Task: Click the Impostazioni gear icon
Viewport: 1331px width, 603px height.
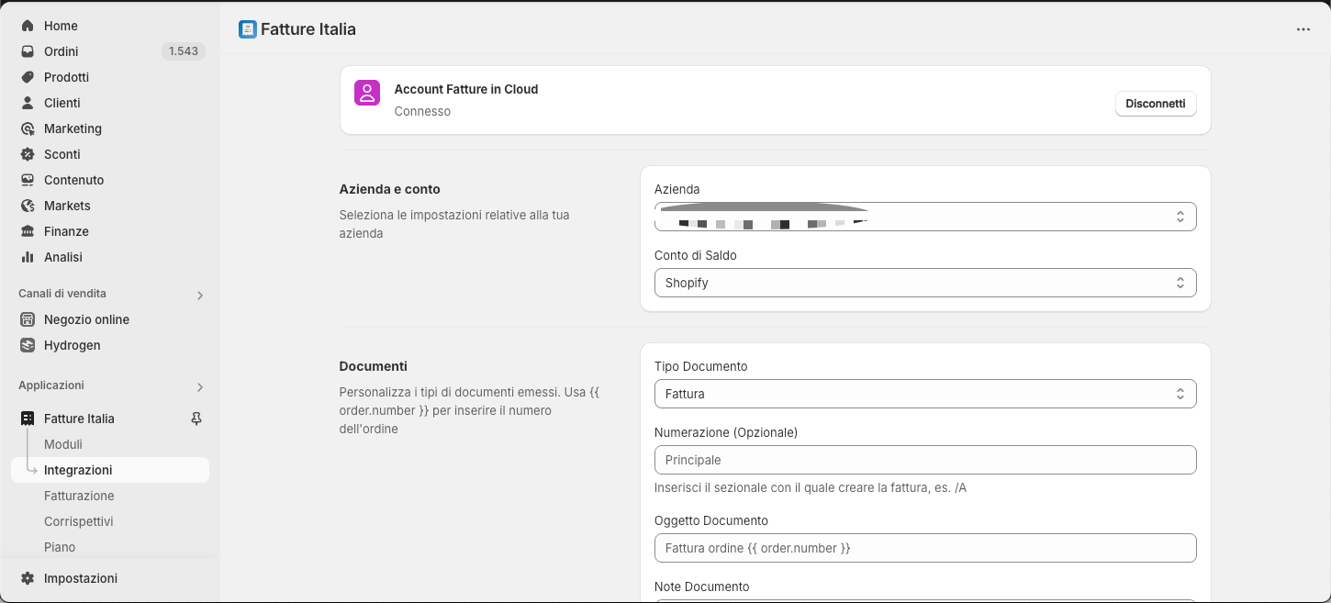Action: [28, 578]
